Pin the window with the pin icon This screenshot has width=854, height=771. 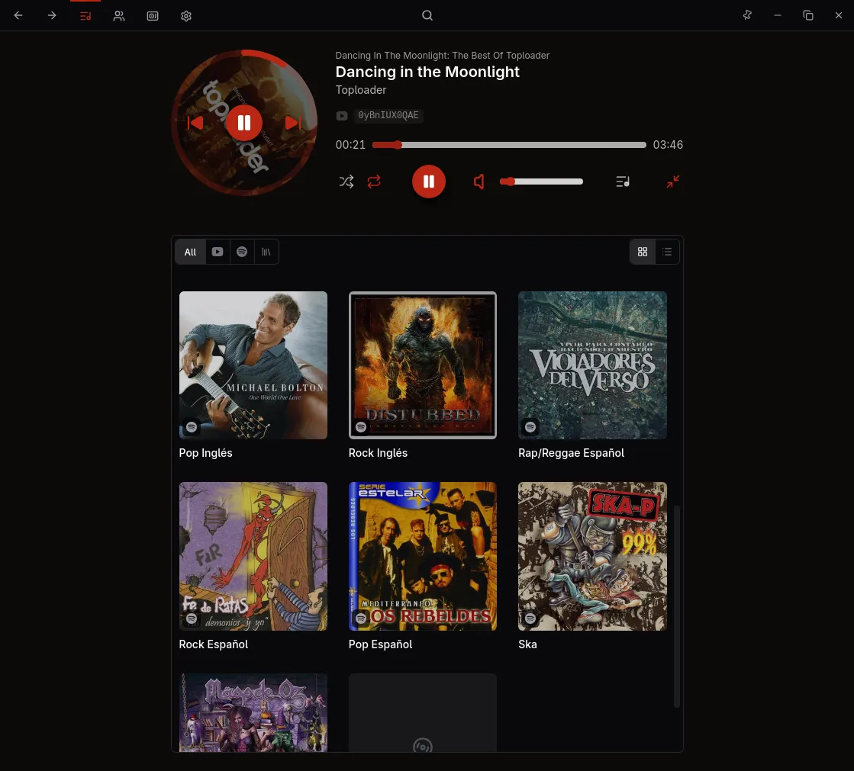coord(747,15)
